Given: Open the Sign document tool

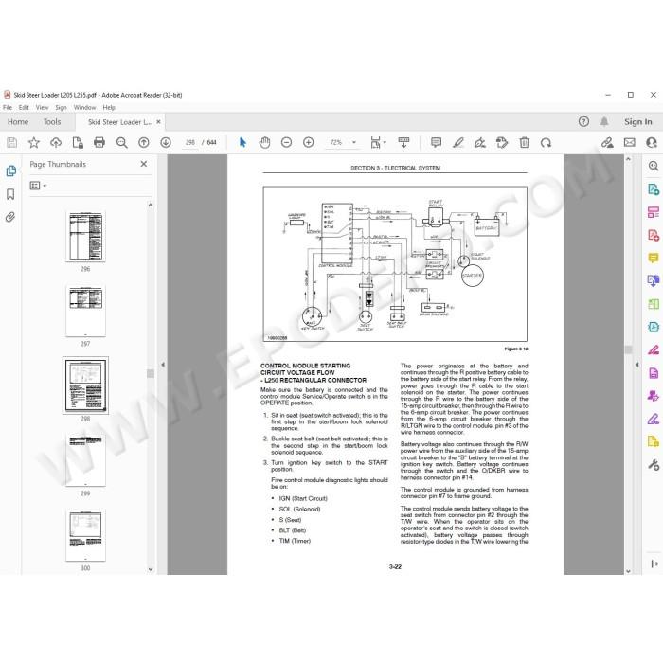Looking at the screenshot, I should [480, 142].
